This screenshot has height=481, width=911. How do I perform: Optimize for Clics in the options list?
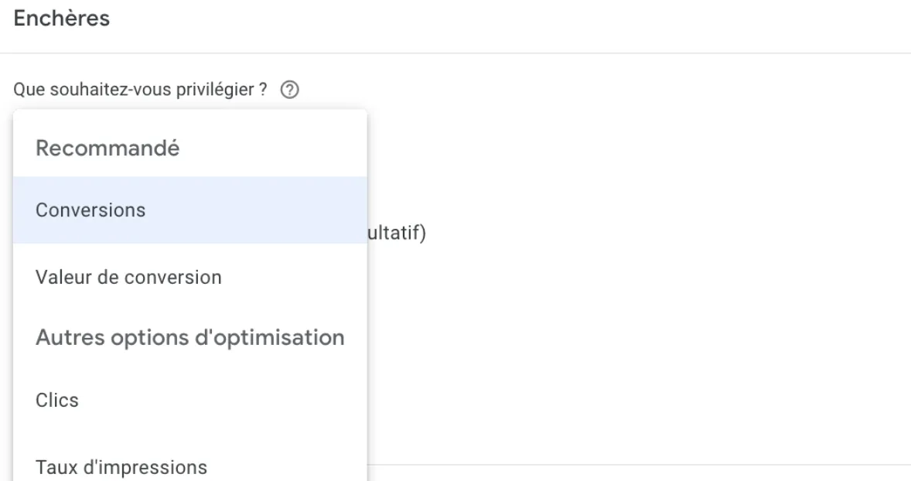pyautogui.click(x=190, y=401)
